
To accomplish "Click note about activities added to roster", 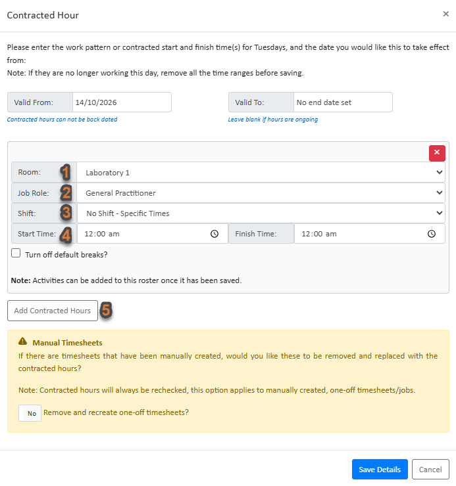I will (x=126, y=280).
